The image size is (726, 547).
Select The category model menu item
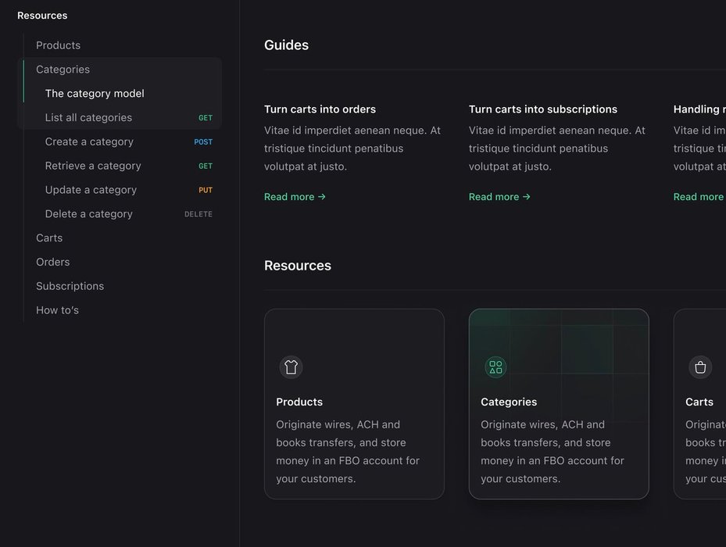click(95, 94)
